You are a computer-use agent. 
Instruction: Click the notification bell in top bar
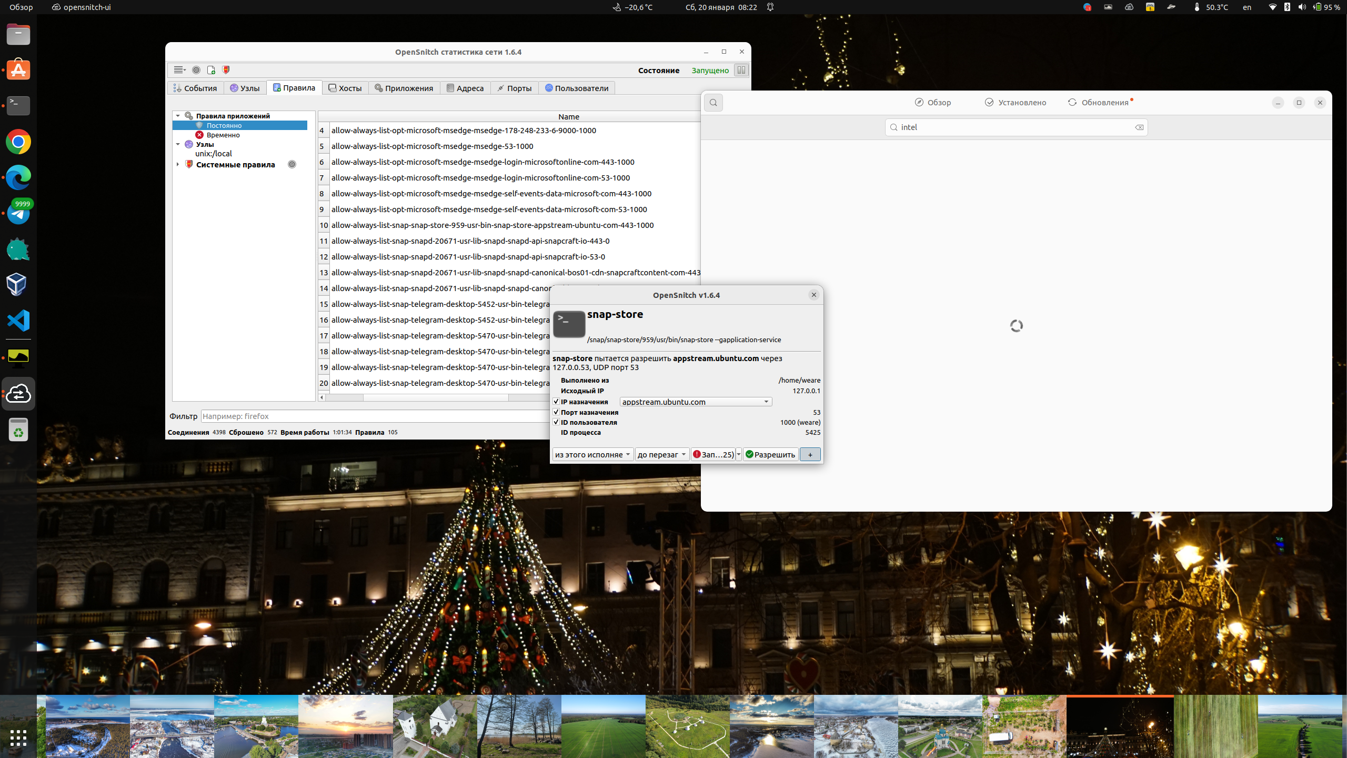(x=770, y=7)
